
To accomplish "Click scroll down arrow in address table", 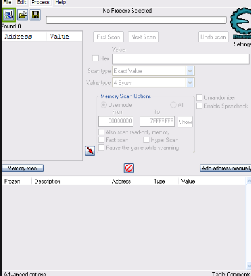I will [x=248, y=265].
